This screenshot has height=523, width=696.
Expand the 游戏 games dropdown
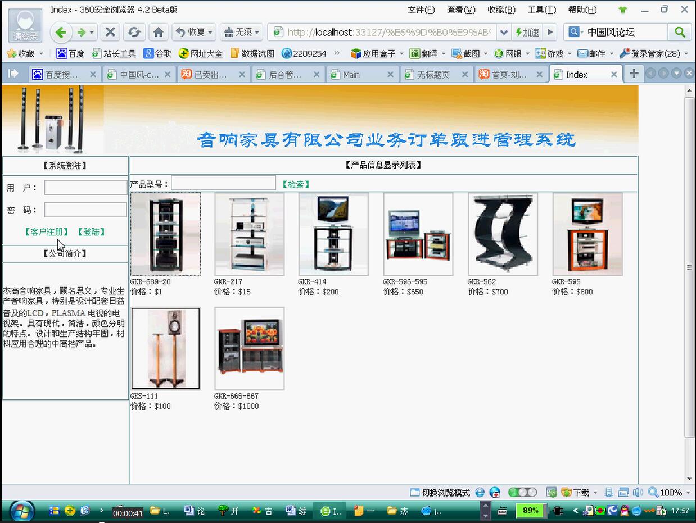click(568, 54)
